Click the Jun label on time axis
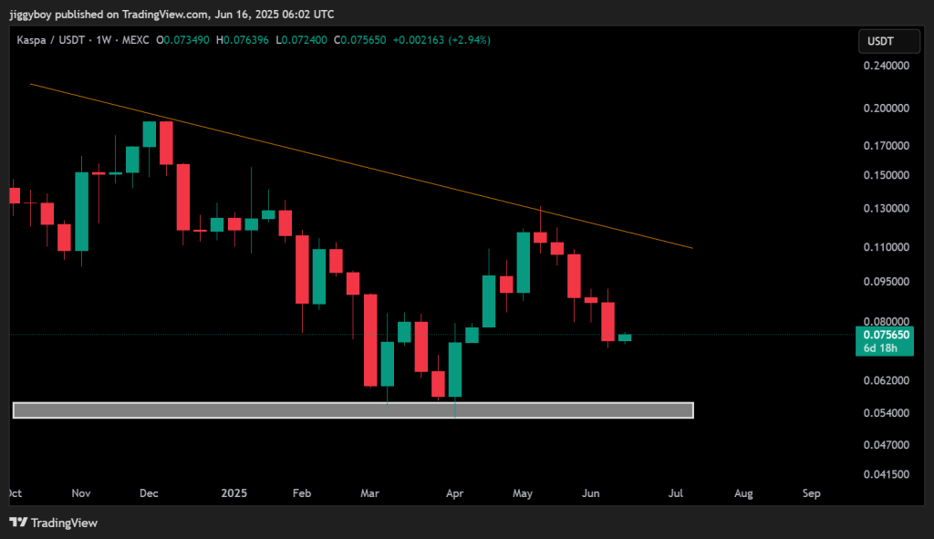934x539 pixels. [590, 493]
